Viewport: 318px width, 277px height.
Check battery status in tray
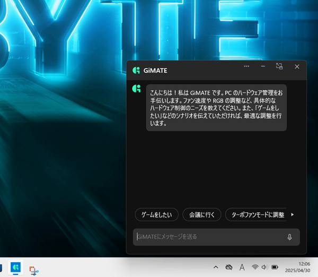tap(275, 267)
